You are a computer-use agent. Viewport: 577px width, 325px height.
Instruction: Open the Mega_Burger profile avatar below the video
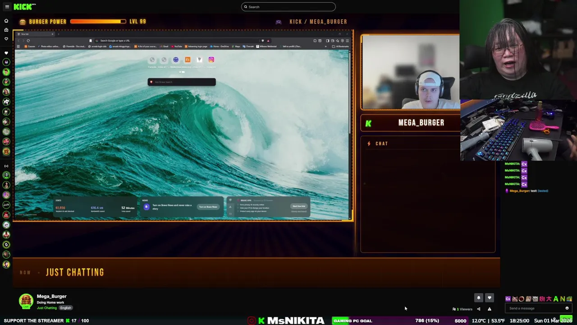point(26,302)
